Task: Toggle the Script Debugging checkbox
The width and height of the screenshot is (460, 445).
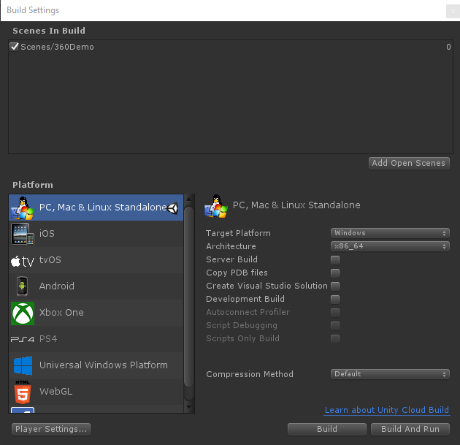Action: (x=335, y=326)
